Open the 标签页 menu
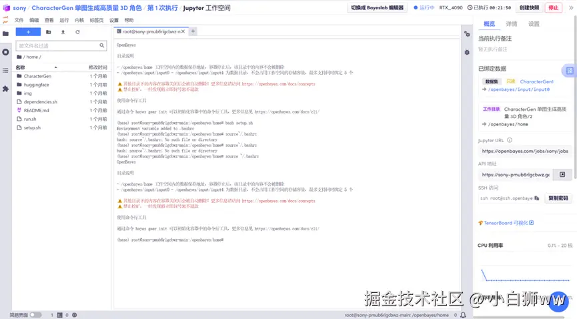Screen dimensions: 577x319 (x=97, y=20)
